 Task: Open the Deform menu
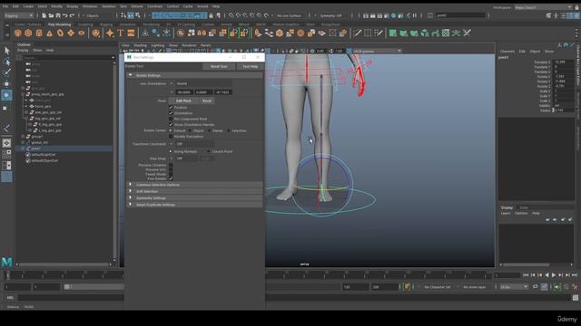pos(137,6)
